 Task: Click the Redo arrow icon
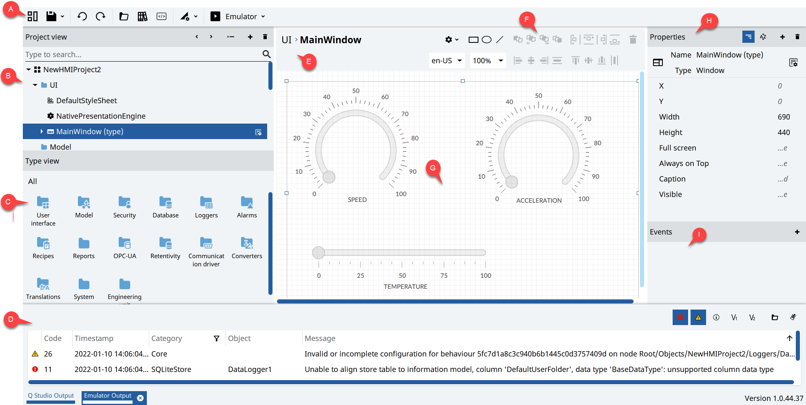pos(100,16)
